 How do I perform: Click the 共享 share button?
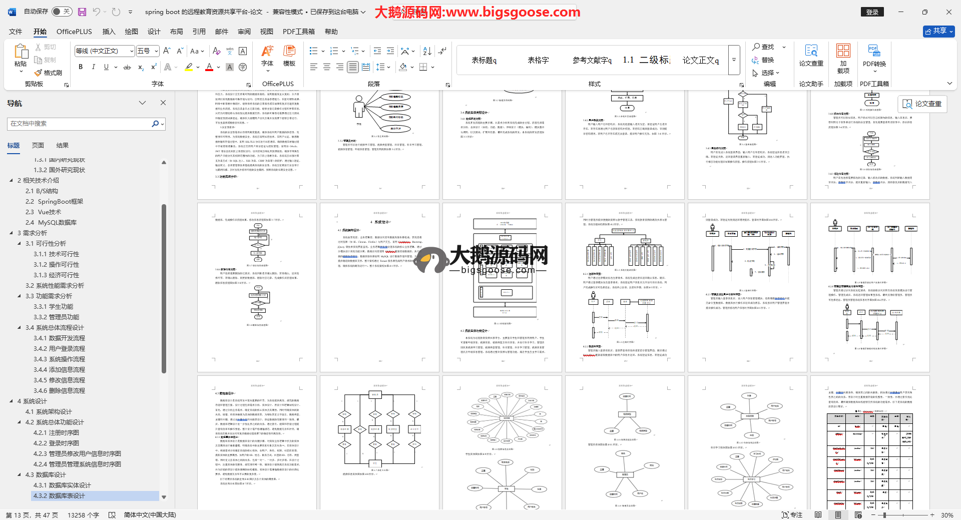938,31
